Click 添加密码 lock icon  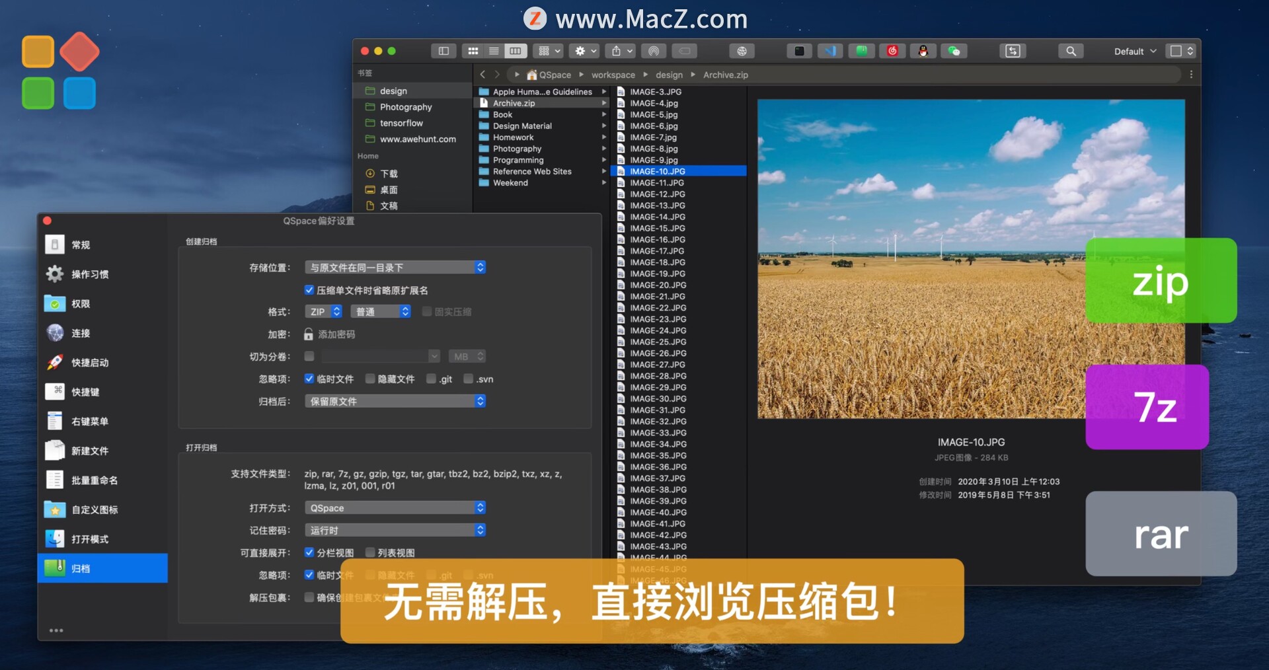click(309, 334)
